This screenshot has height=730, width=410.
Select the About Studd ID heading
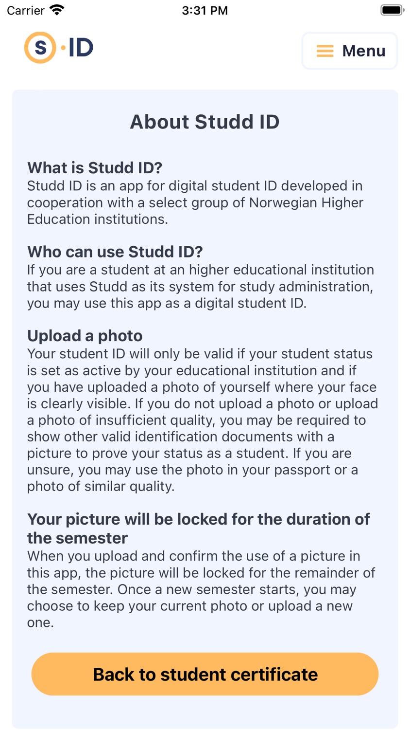[x=205, y=122]
